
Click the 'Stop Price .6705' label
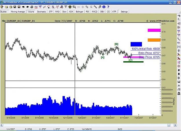[x=149, y=57]
